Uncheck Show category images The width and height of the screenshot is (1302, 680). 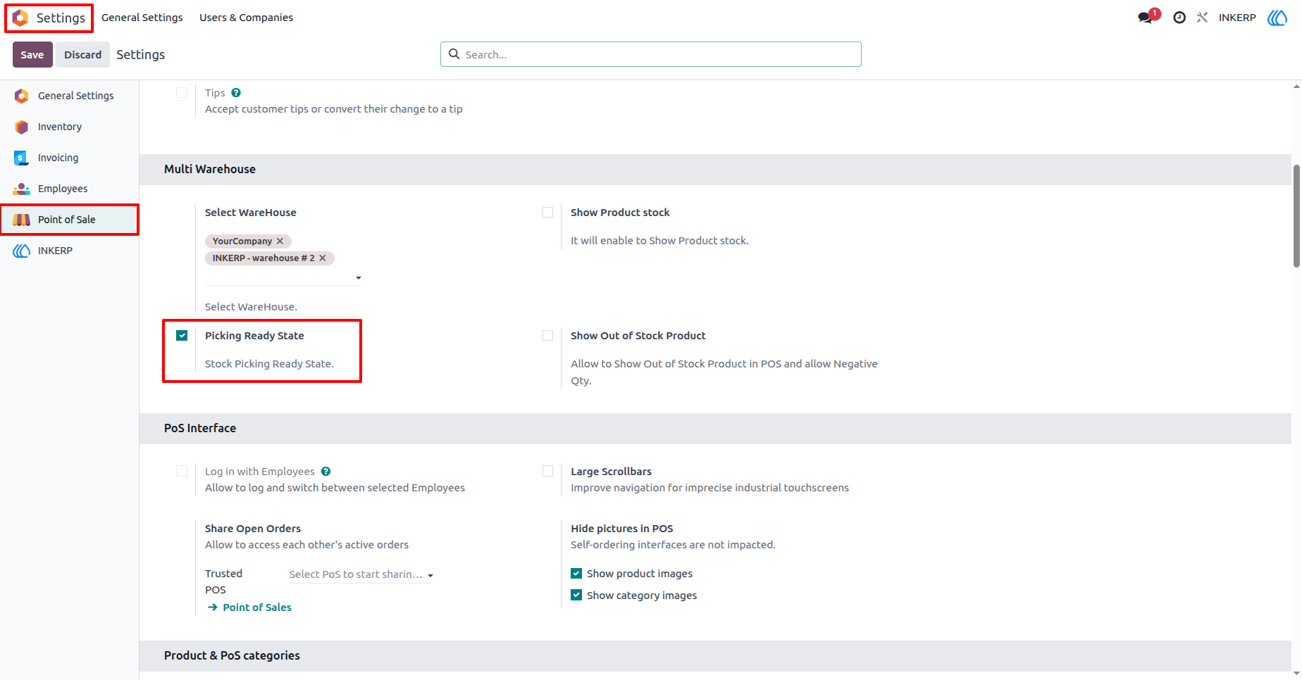click(576, 596)
